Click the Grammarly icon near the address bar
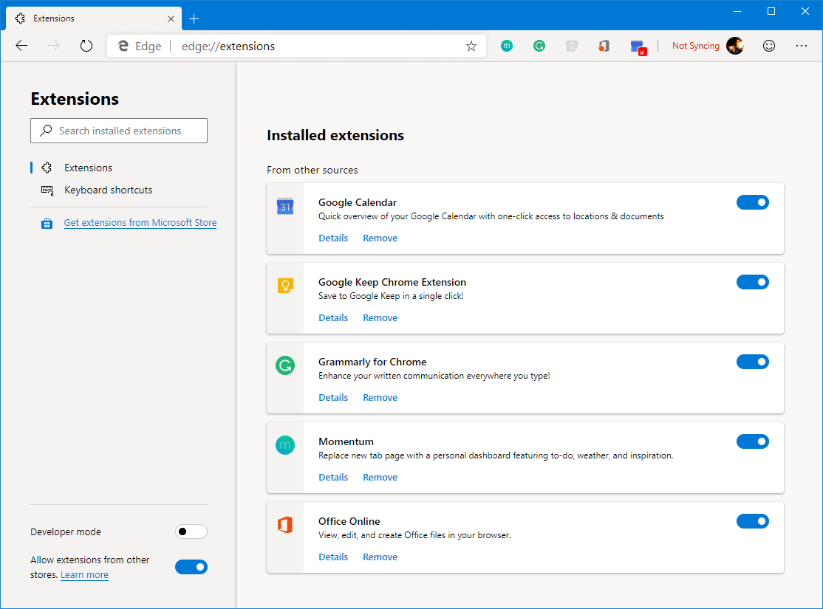Viewport: 823px width, 609px height. pos(539,46)
